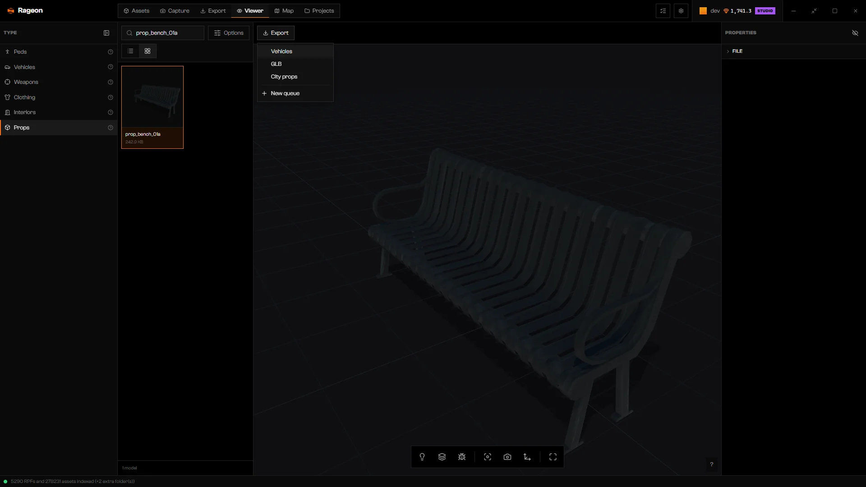This screenshot has height=487, width=866.
Task: Click the search field containing prop_bench_01a
Action: [x=163, y=33]
